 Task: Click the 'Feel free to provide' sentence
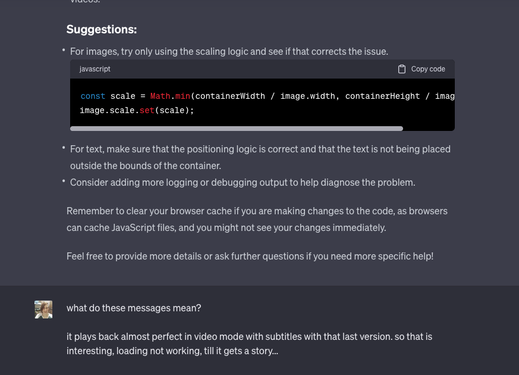coord(250,256)
